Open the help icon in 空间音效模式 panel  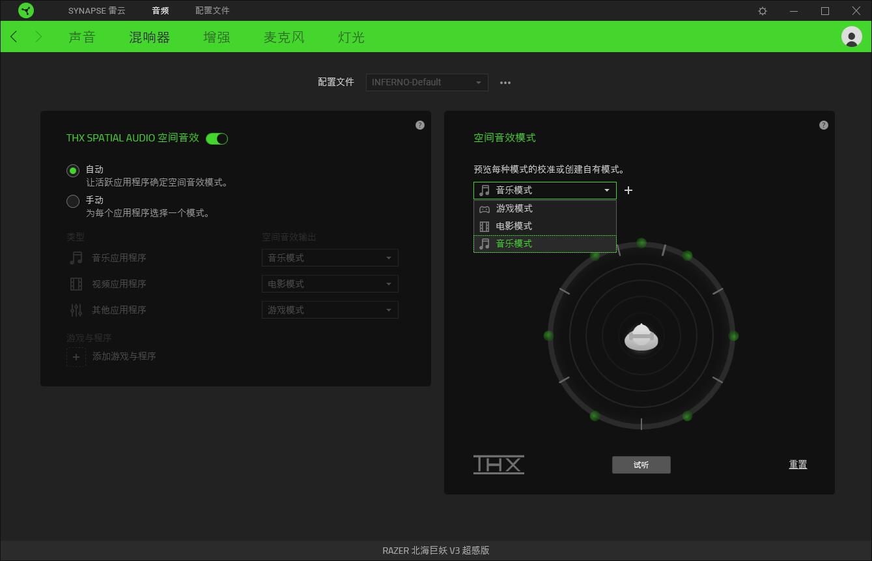pos(823,124)
